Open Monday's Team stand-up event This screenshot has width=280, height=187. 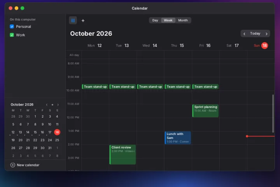click(x=95, y=87)
